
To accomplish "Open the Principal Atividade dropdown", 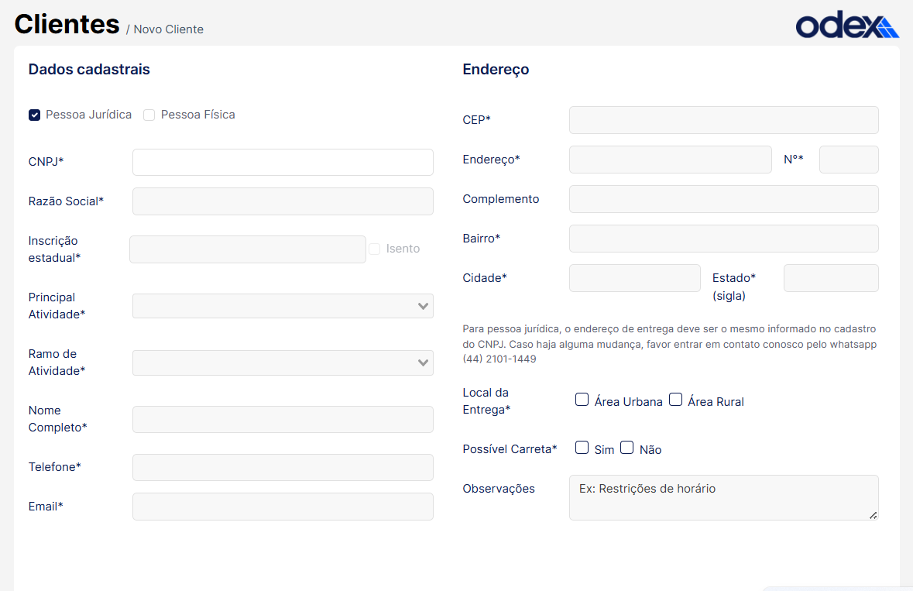I will [283, 306].
